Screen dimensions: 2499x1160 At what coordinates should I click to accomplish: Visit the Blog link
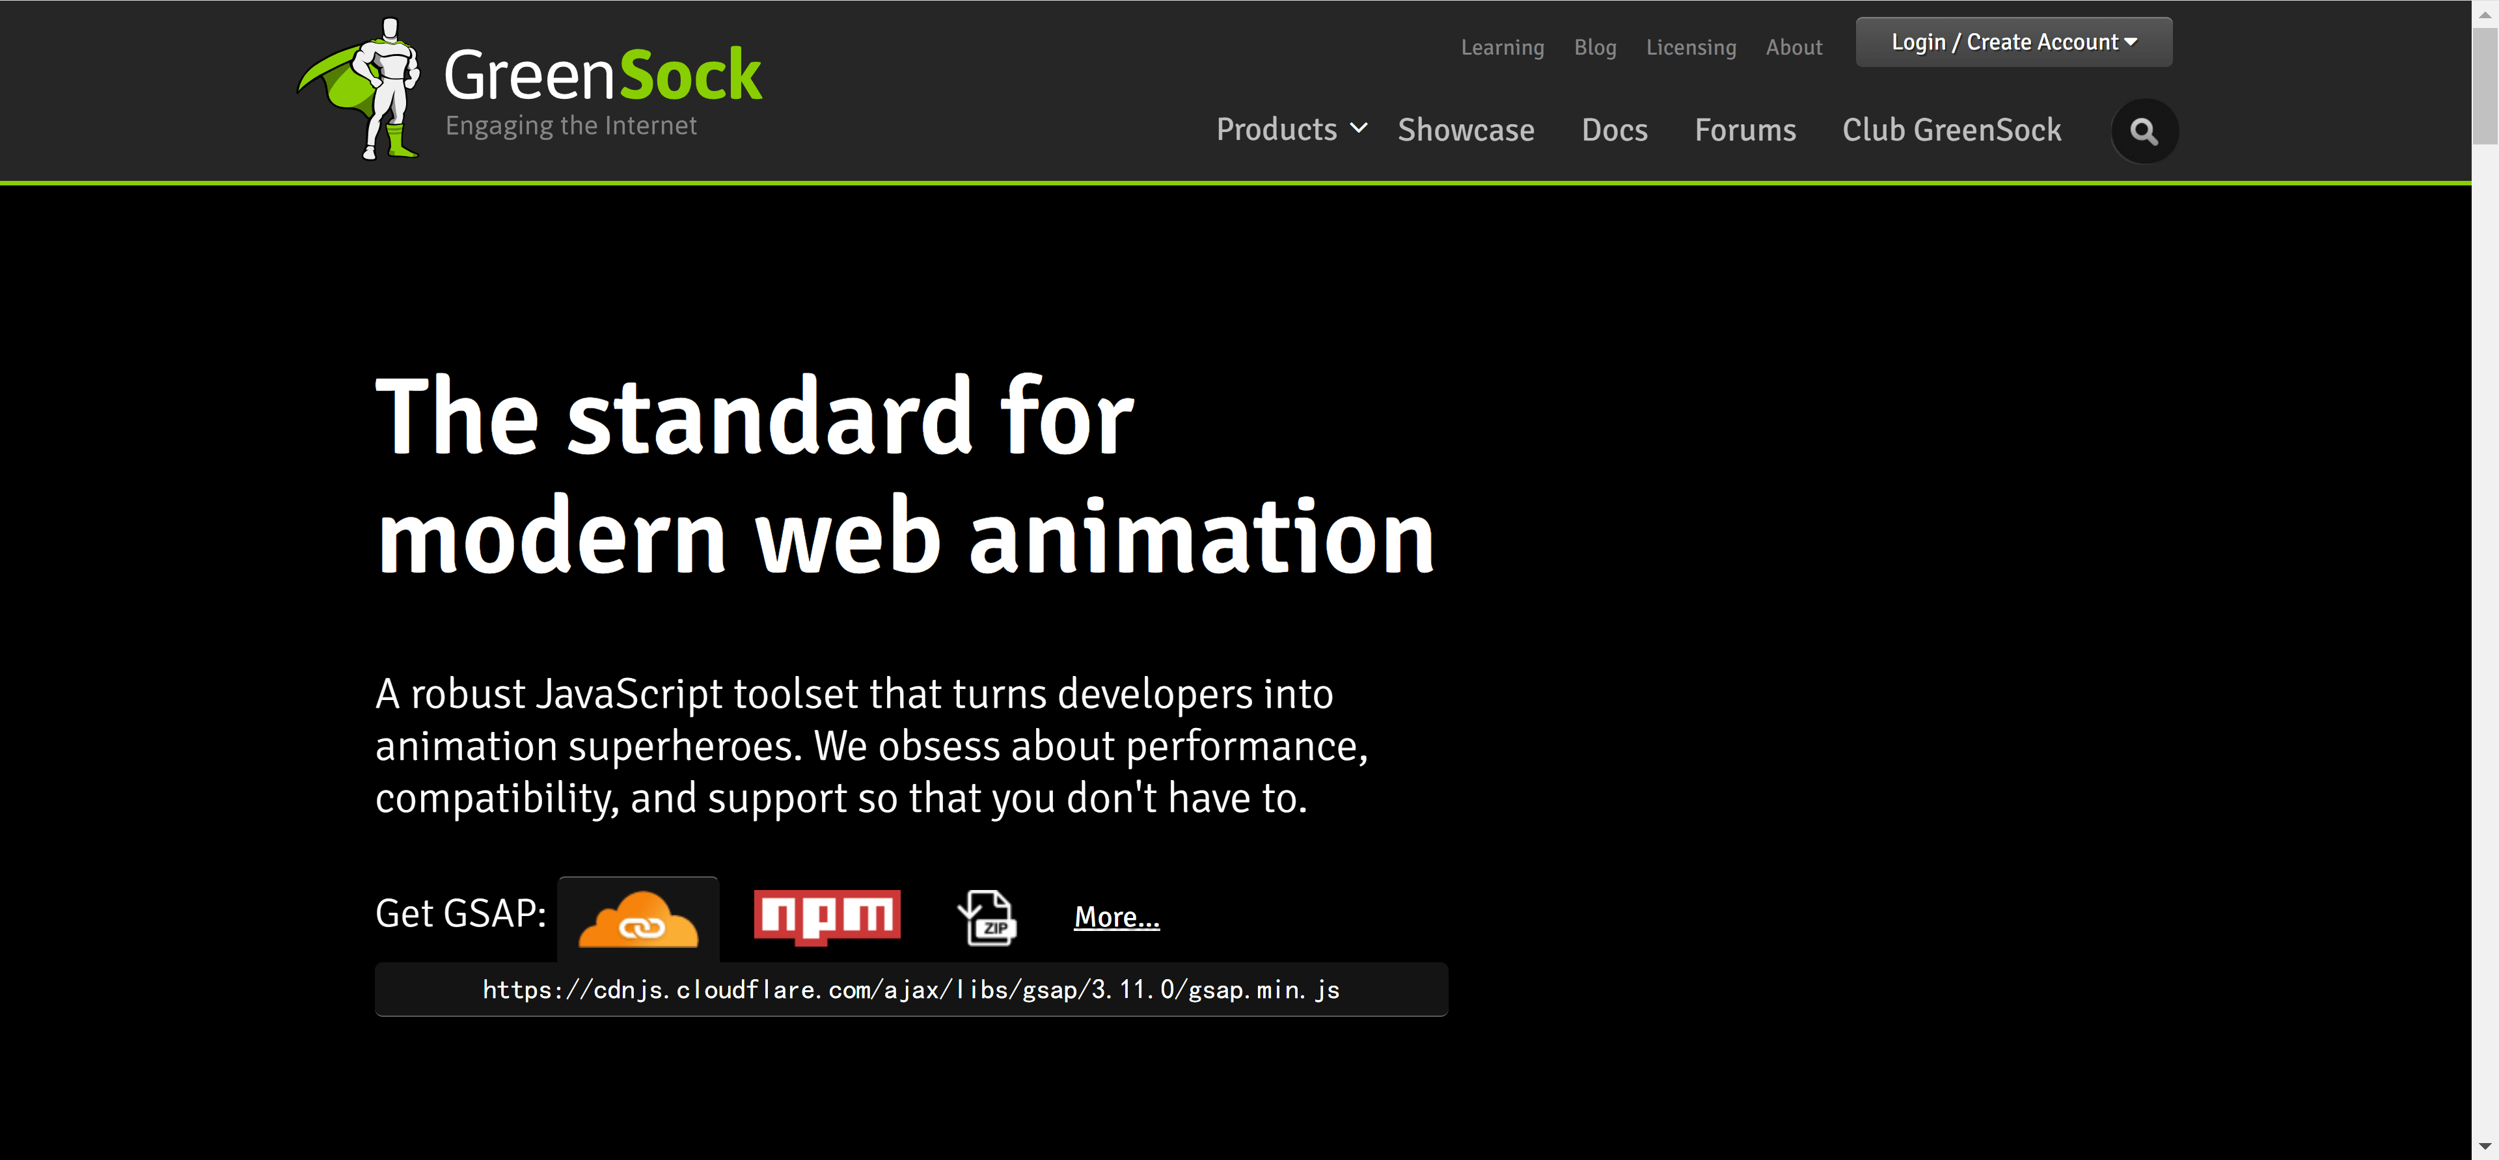[x=1594, y=47]
